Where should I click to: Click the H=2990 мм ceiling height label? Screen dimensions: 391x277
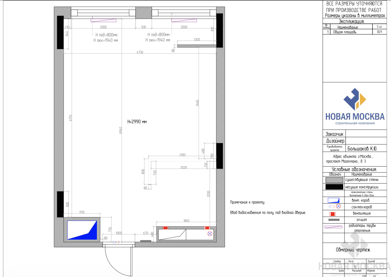(x=137, y=122)
